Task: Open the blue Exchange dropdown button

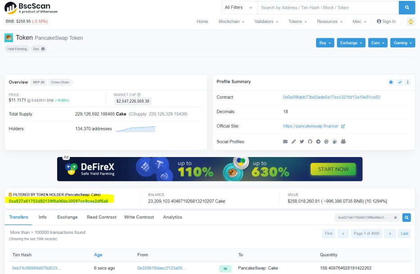Action: 351,43
